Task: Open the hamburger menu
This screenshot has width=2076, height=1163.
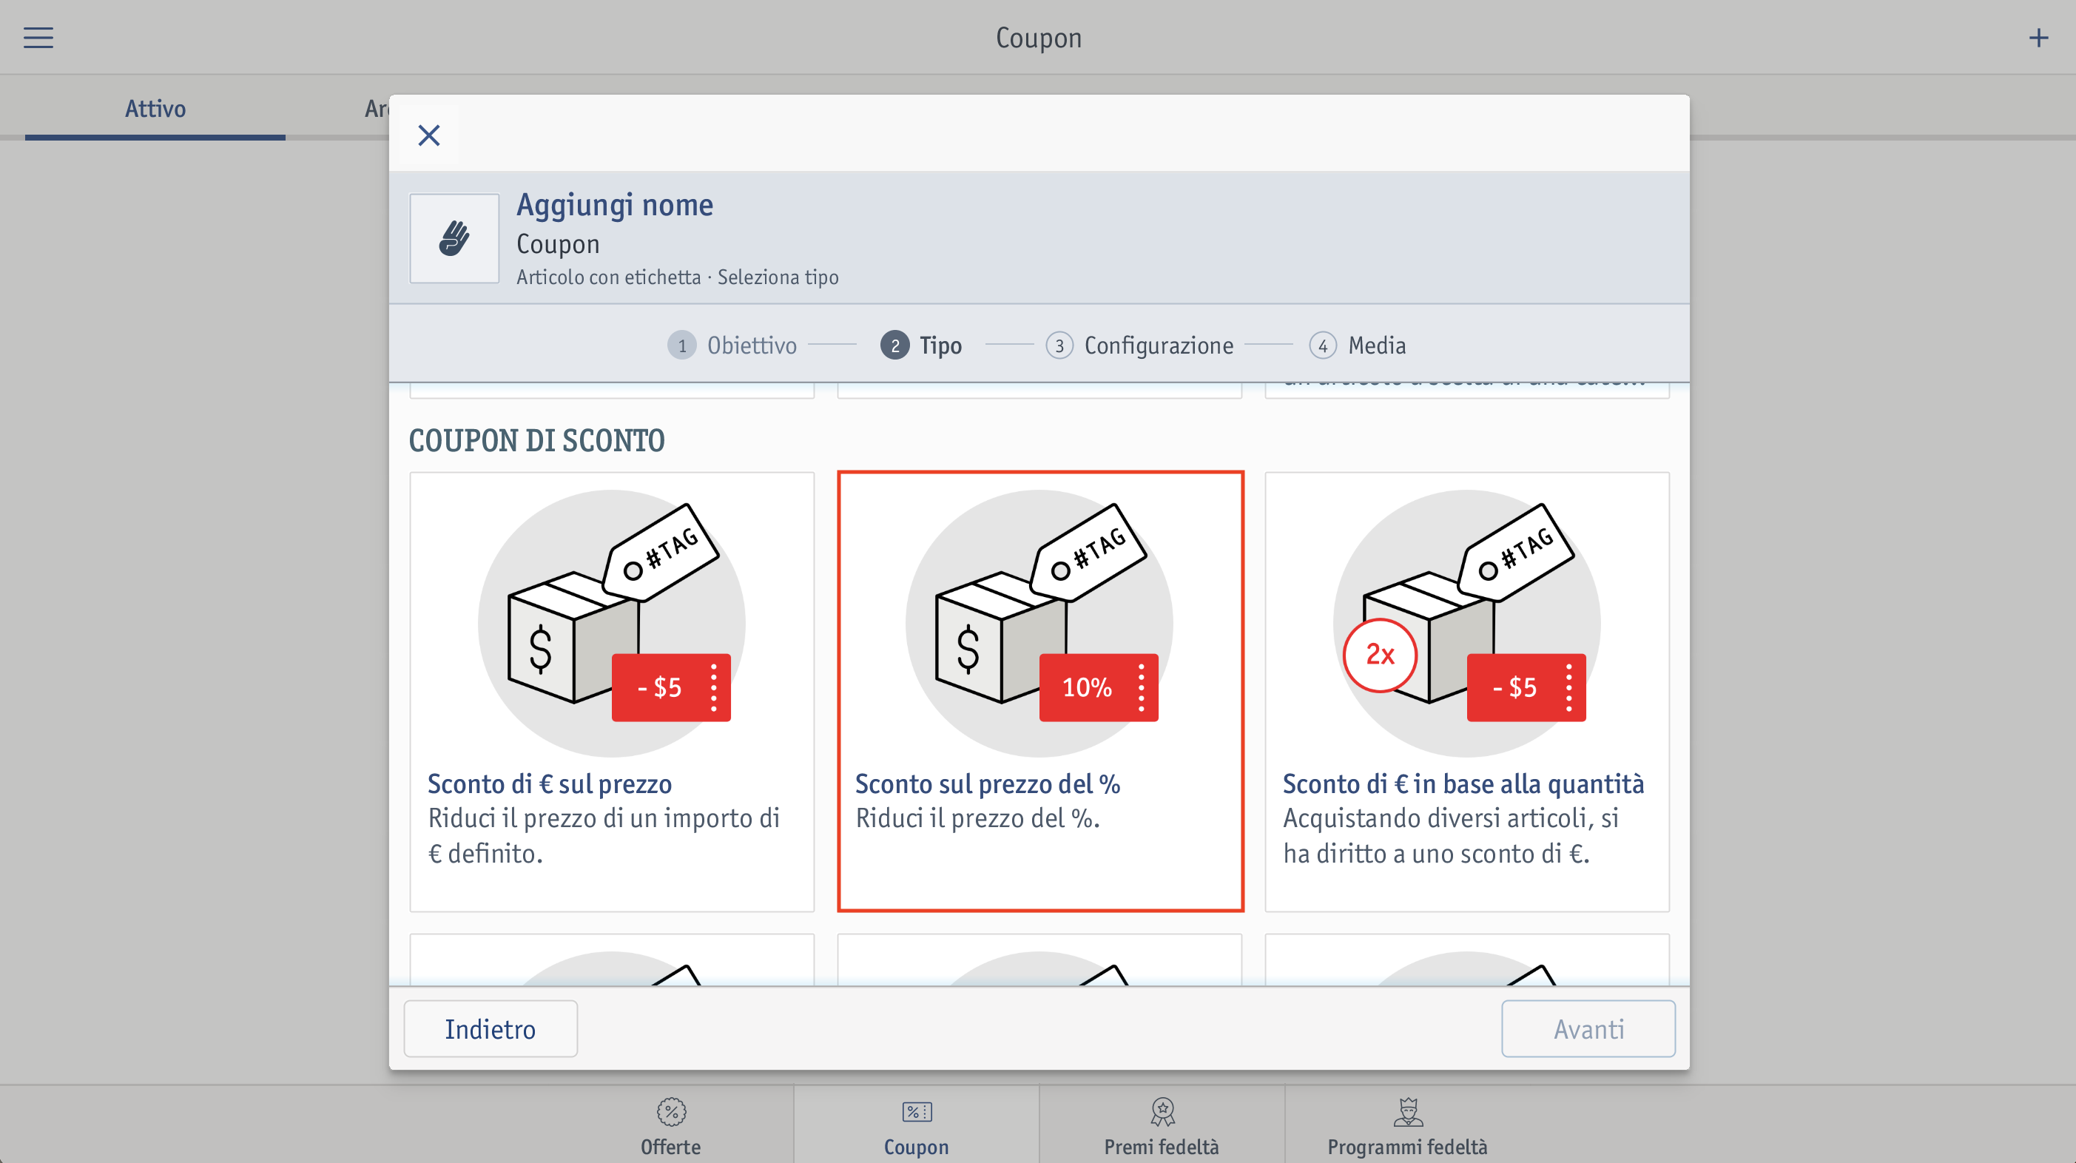Action: (x=38, y=38)
